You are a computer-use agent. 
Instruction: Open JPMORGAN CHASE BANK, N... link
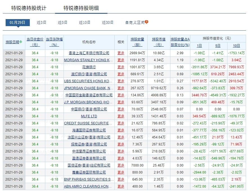pyautogui.click(x=89, y=88)
